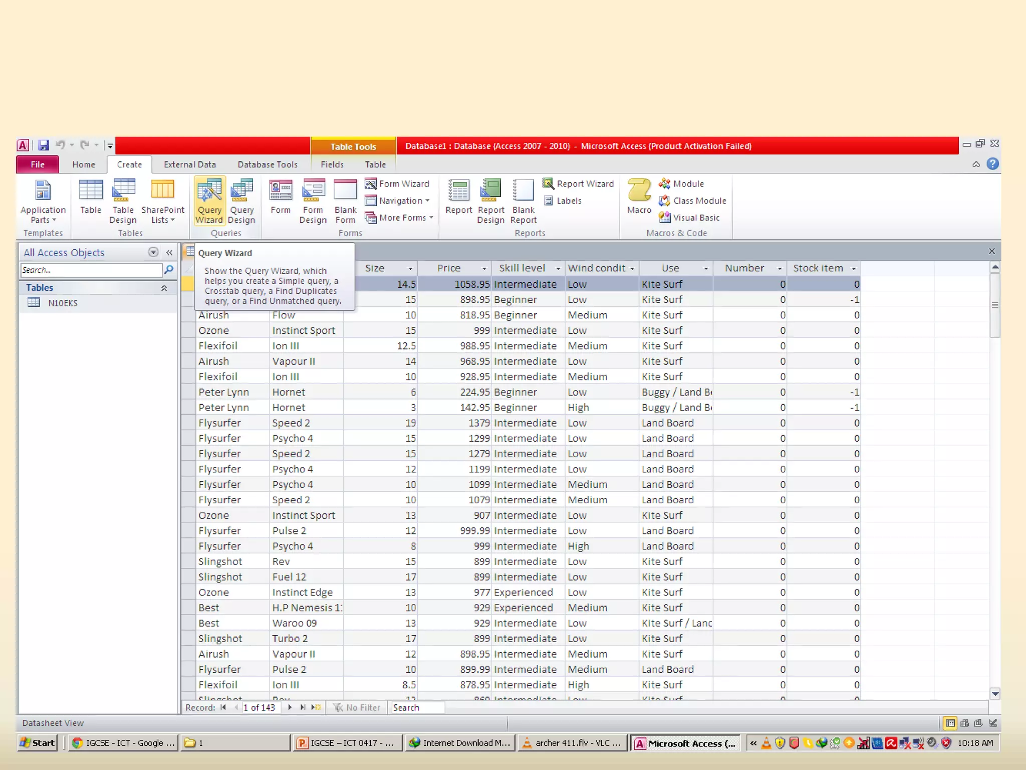Switch to the External Data tab
This screenshot has width=1026, height=770.
(x=189, y=164)
